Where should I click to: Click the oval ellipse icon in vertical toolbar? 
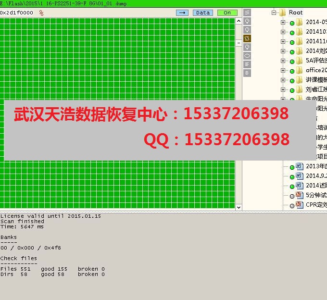[x=247, y=56]
